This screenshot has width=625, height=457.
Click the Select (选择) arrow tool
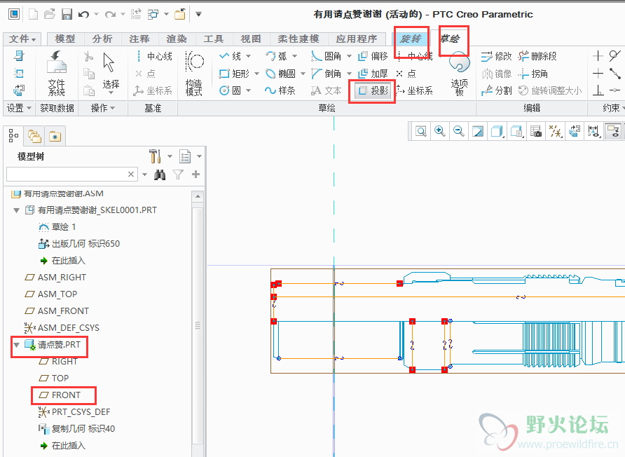[111, 74]
